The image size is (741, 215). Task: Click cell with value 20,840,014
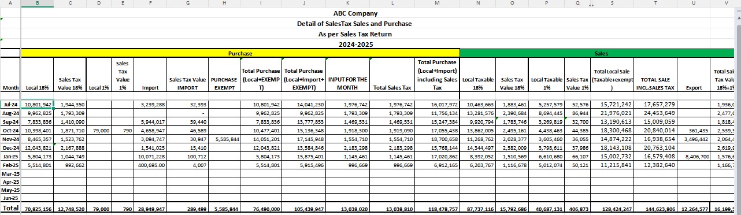[x=655, y=131]
